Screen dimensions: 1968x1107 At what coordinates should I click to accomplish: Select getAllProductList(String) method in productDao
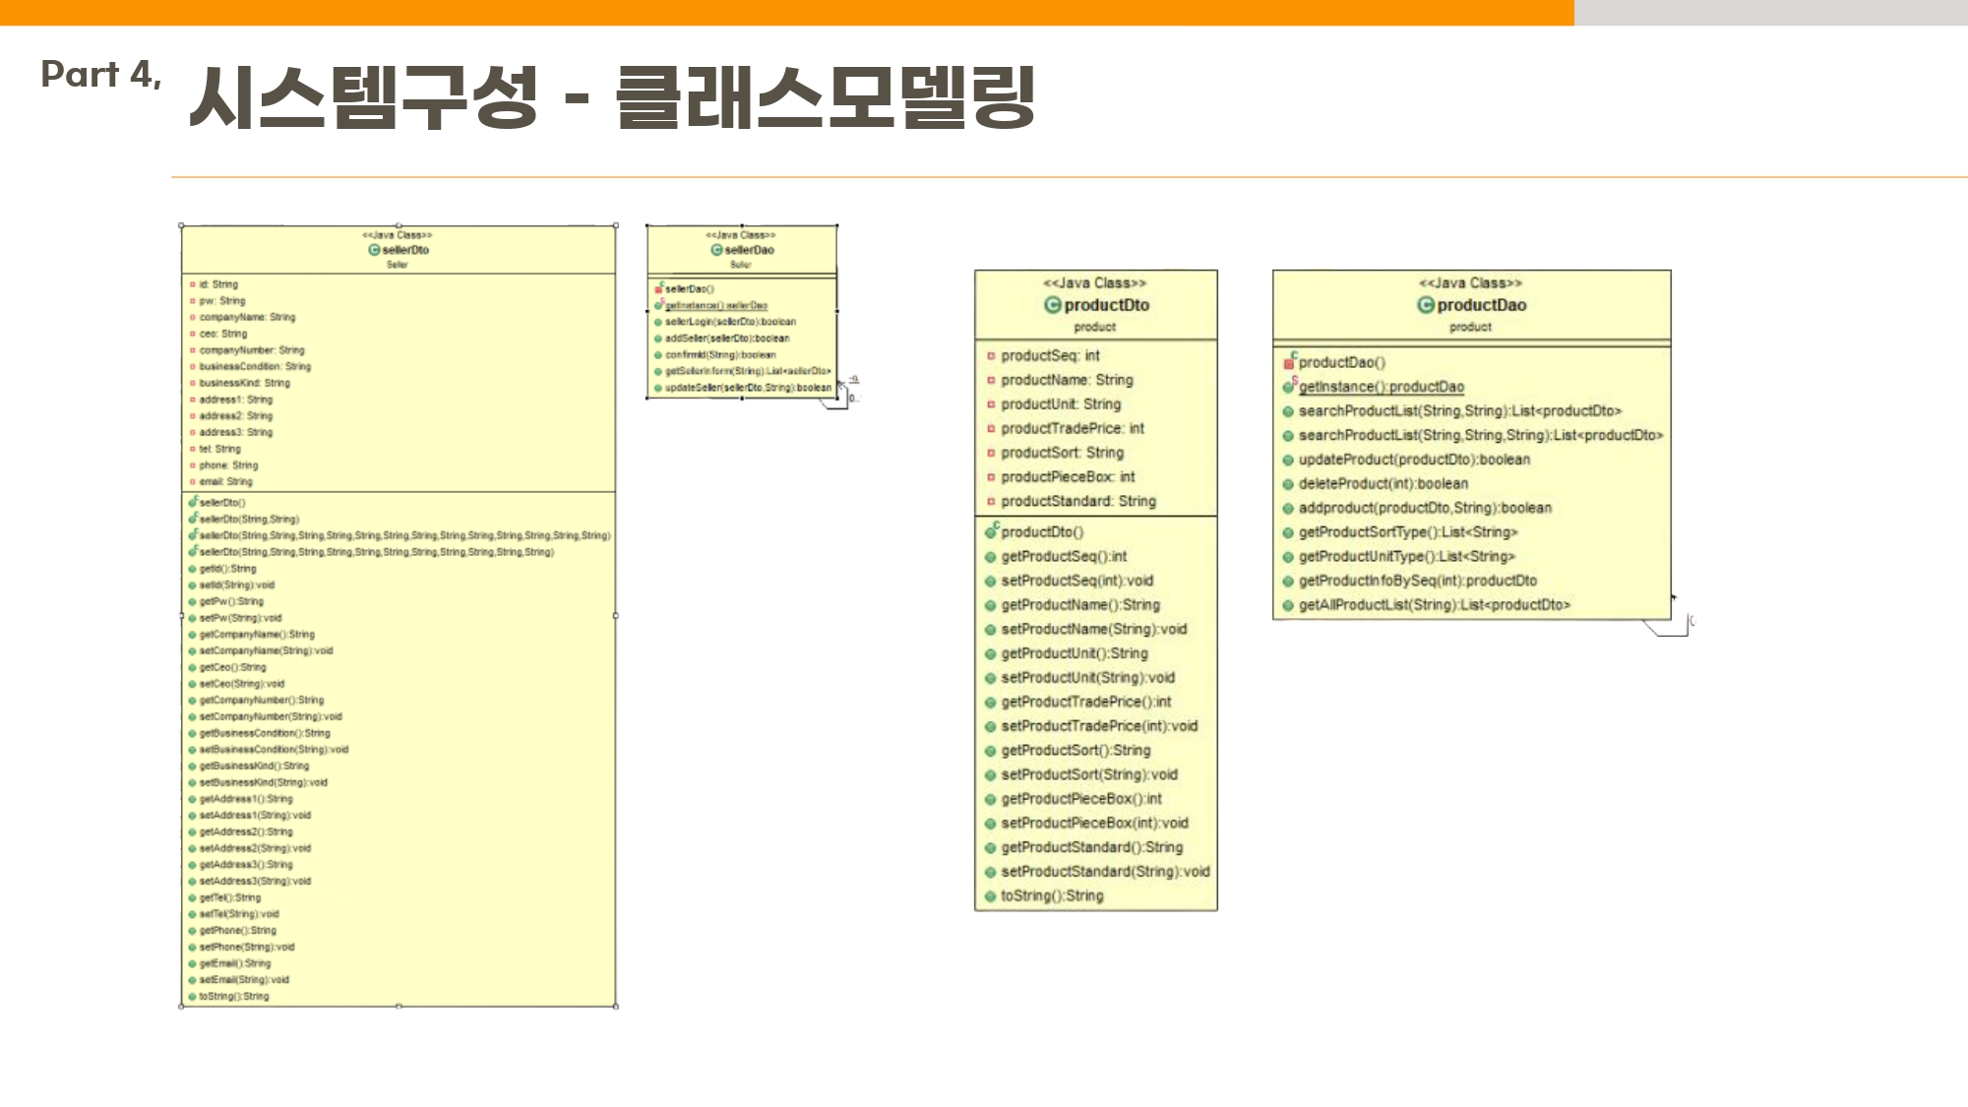(x=1433, y=605)
